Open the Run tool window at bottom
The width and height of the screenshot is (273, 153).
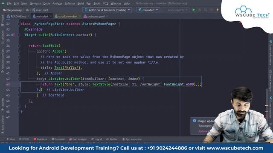coord(11,139)
